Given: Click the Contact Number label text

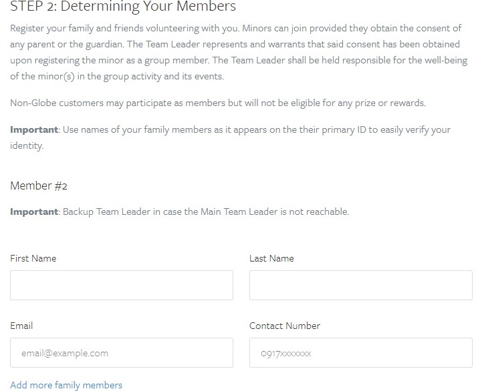Looking at the screenshot, I should click(x=285, y=326).
